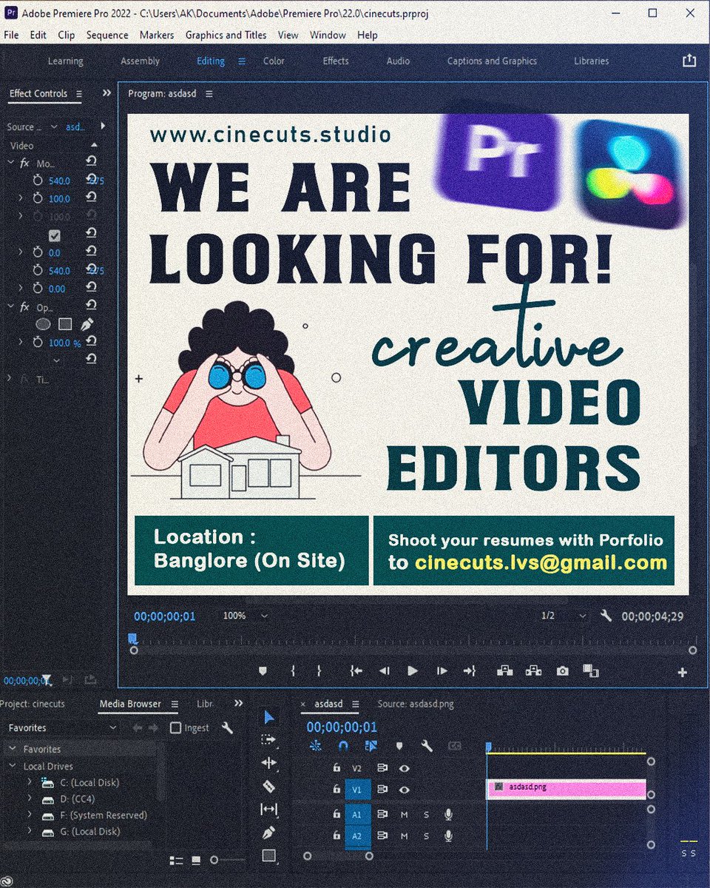The image size is (710, 888).
Task: Select the Selection arrow tool
Action: click(269, 717)
